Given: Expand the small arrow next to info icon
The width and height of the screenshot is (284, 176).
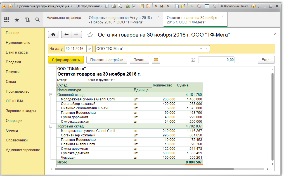Looking at the screenshot, I should (x=259, y=7).
